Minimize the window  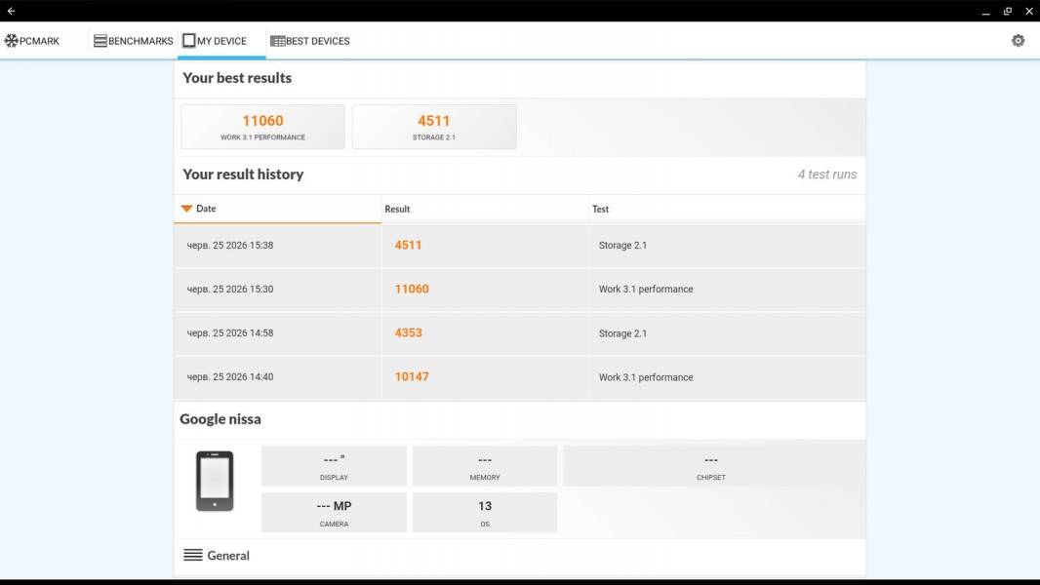985,12
